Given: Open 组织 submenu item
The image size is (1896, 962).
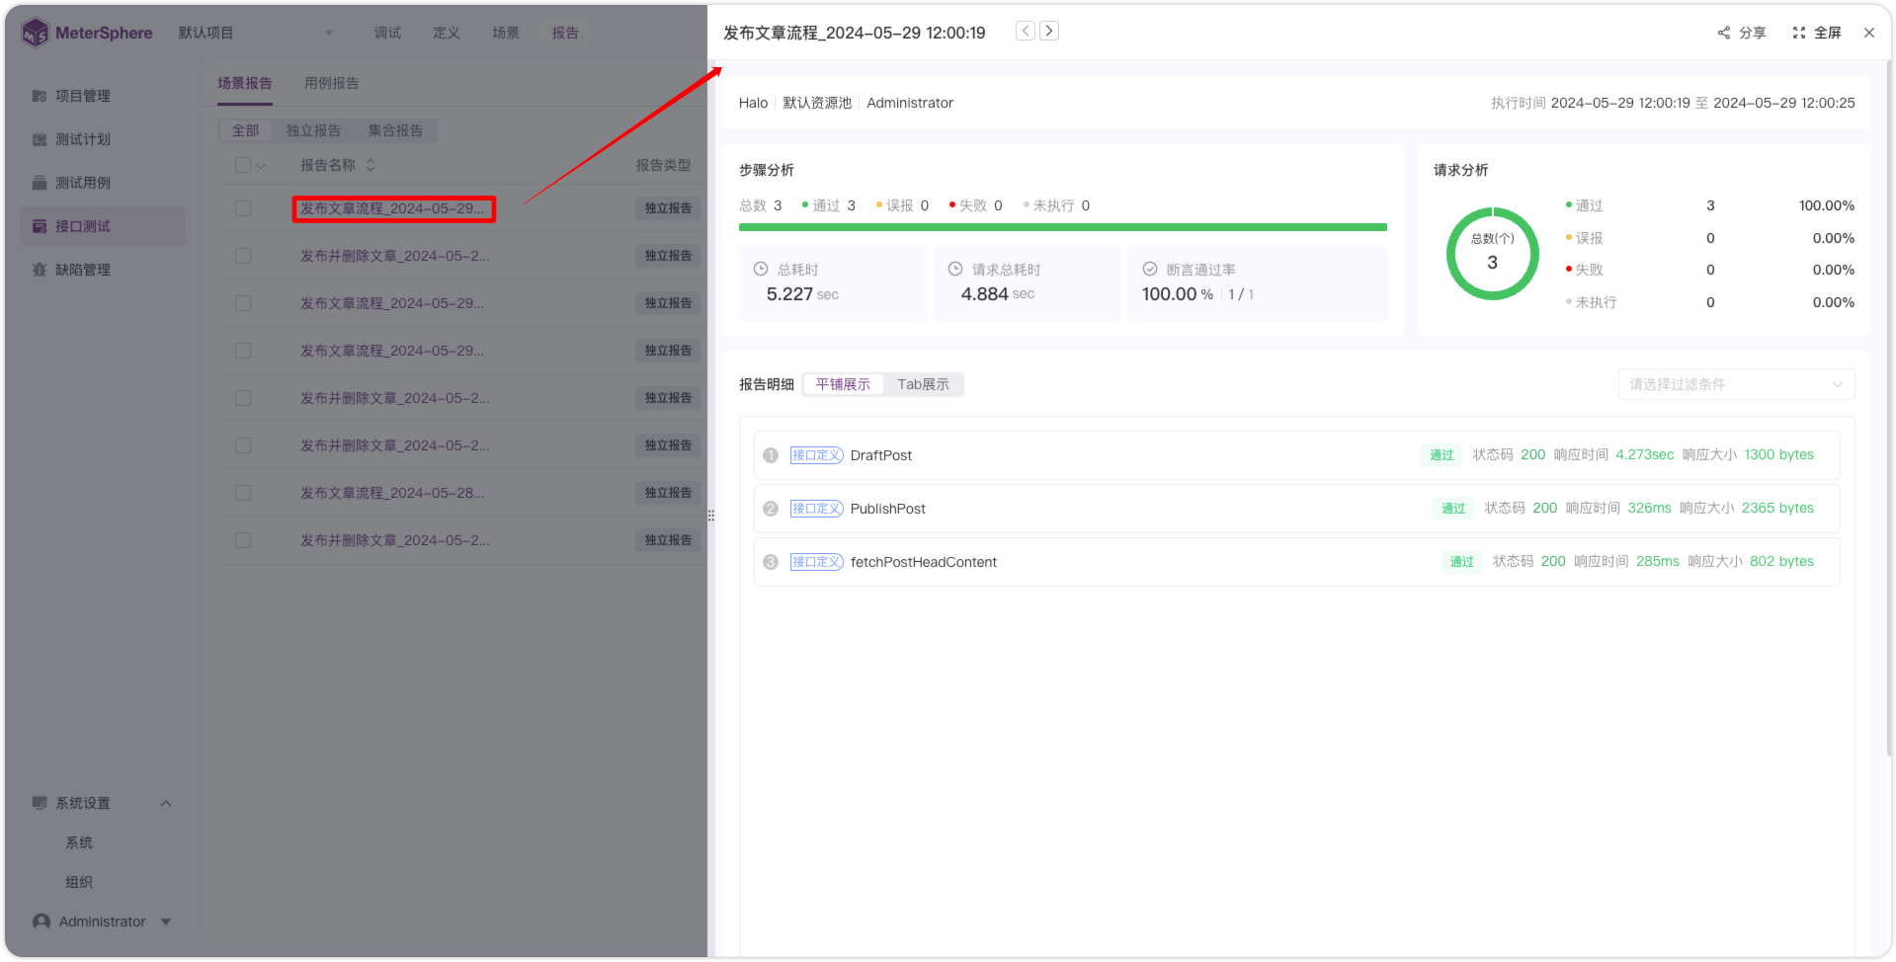Looking at the screenshot, I should click(x=79, y=882).
